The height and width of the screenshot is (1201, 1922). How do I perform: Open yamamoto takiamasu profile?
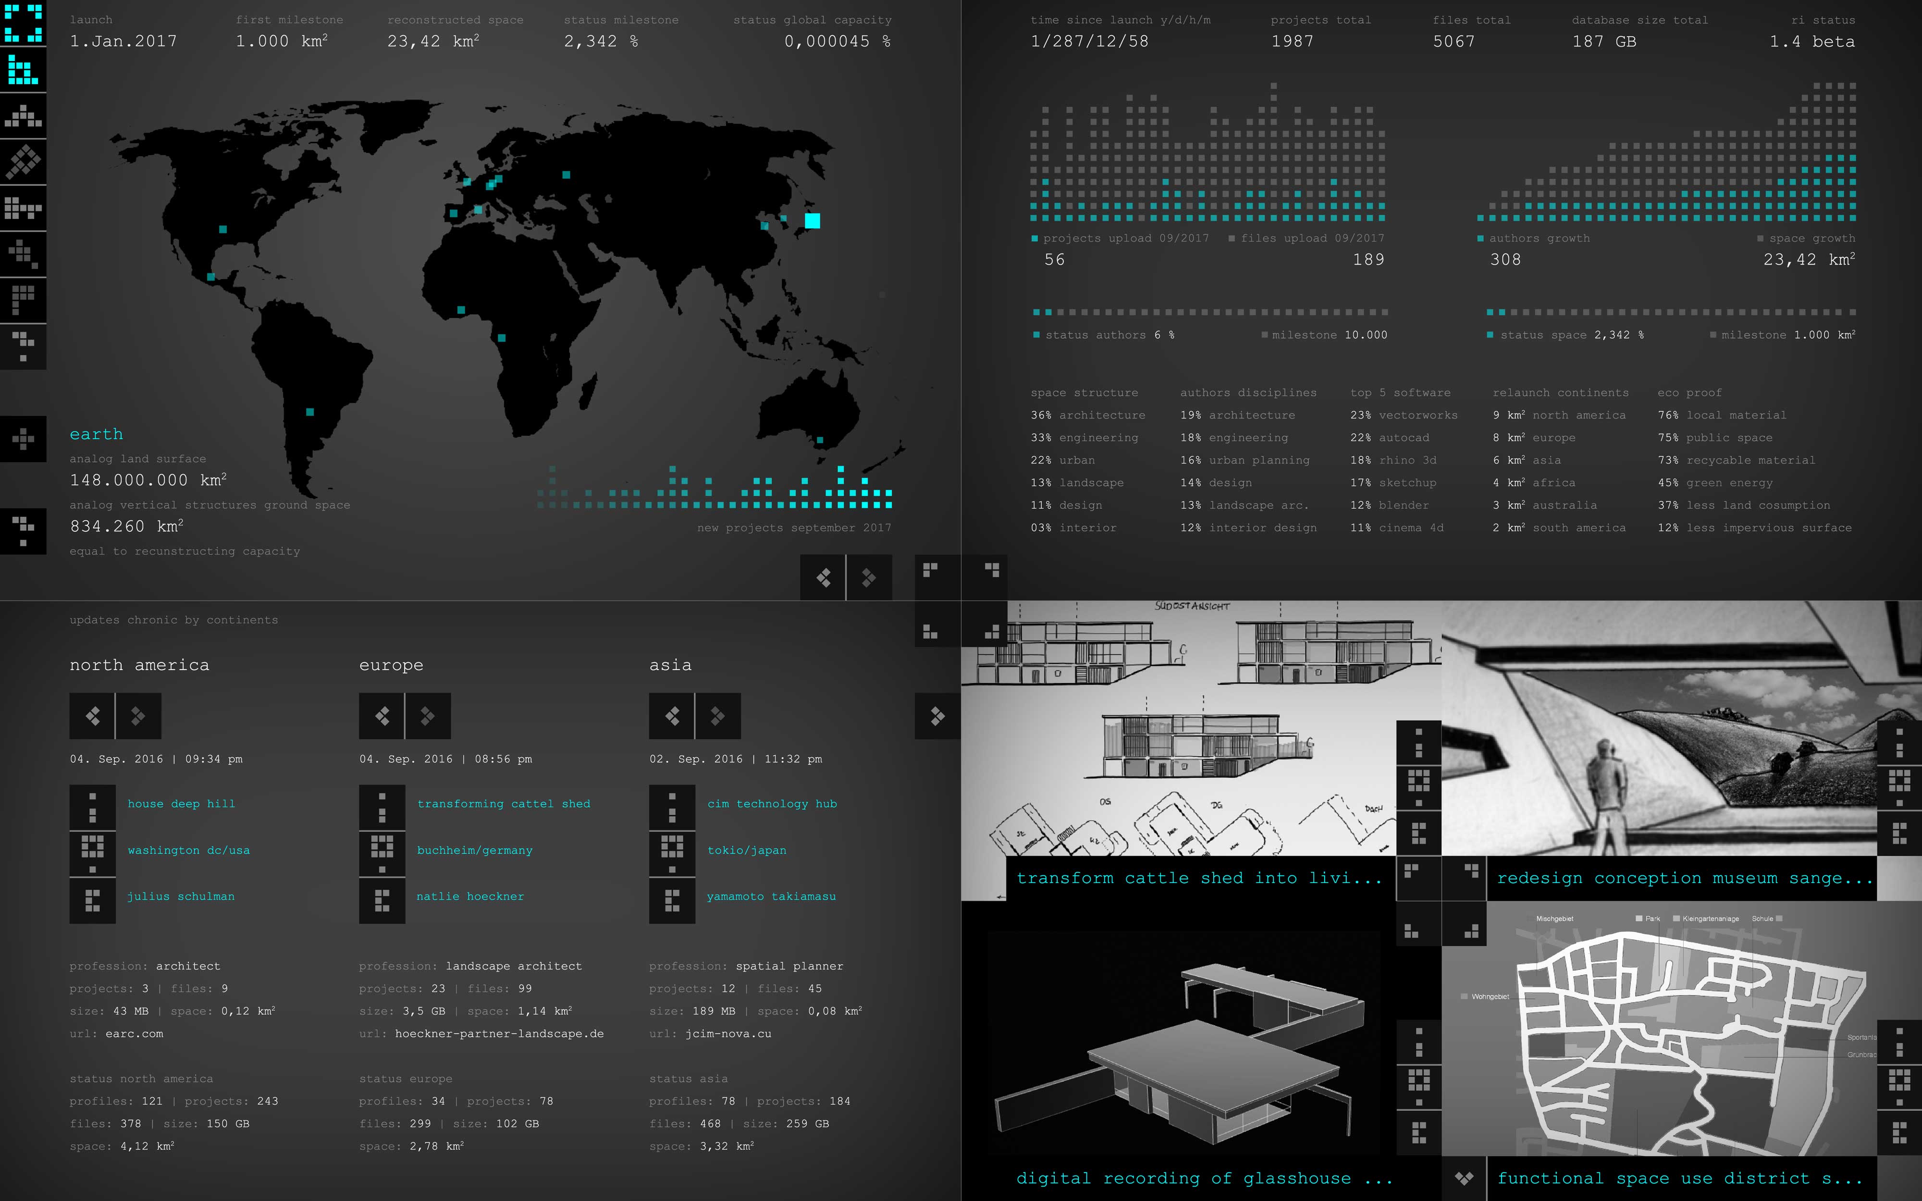point(771,896)
